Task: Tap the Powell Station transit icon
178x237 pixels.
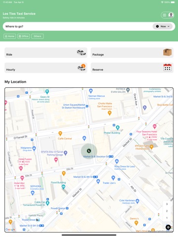Action: point(67,208)
